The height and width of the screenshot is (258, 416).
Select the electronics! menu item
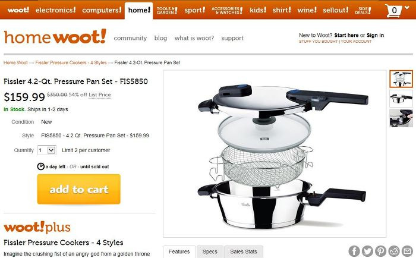tap(55, 10)
